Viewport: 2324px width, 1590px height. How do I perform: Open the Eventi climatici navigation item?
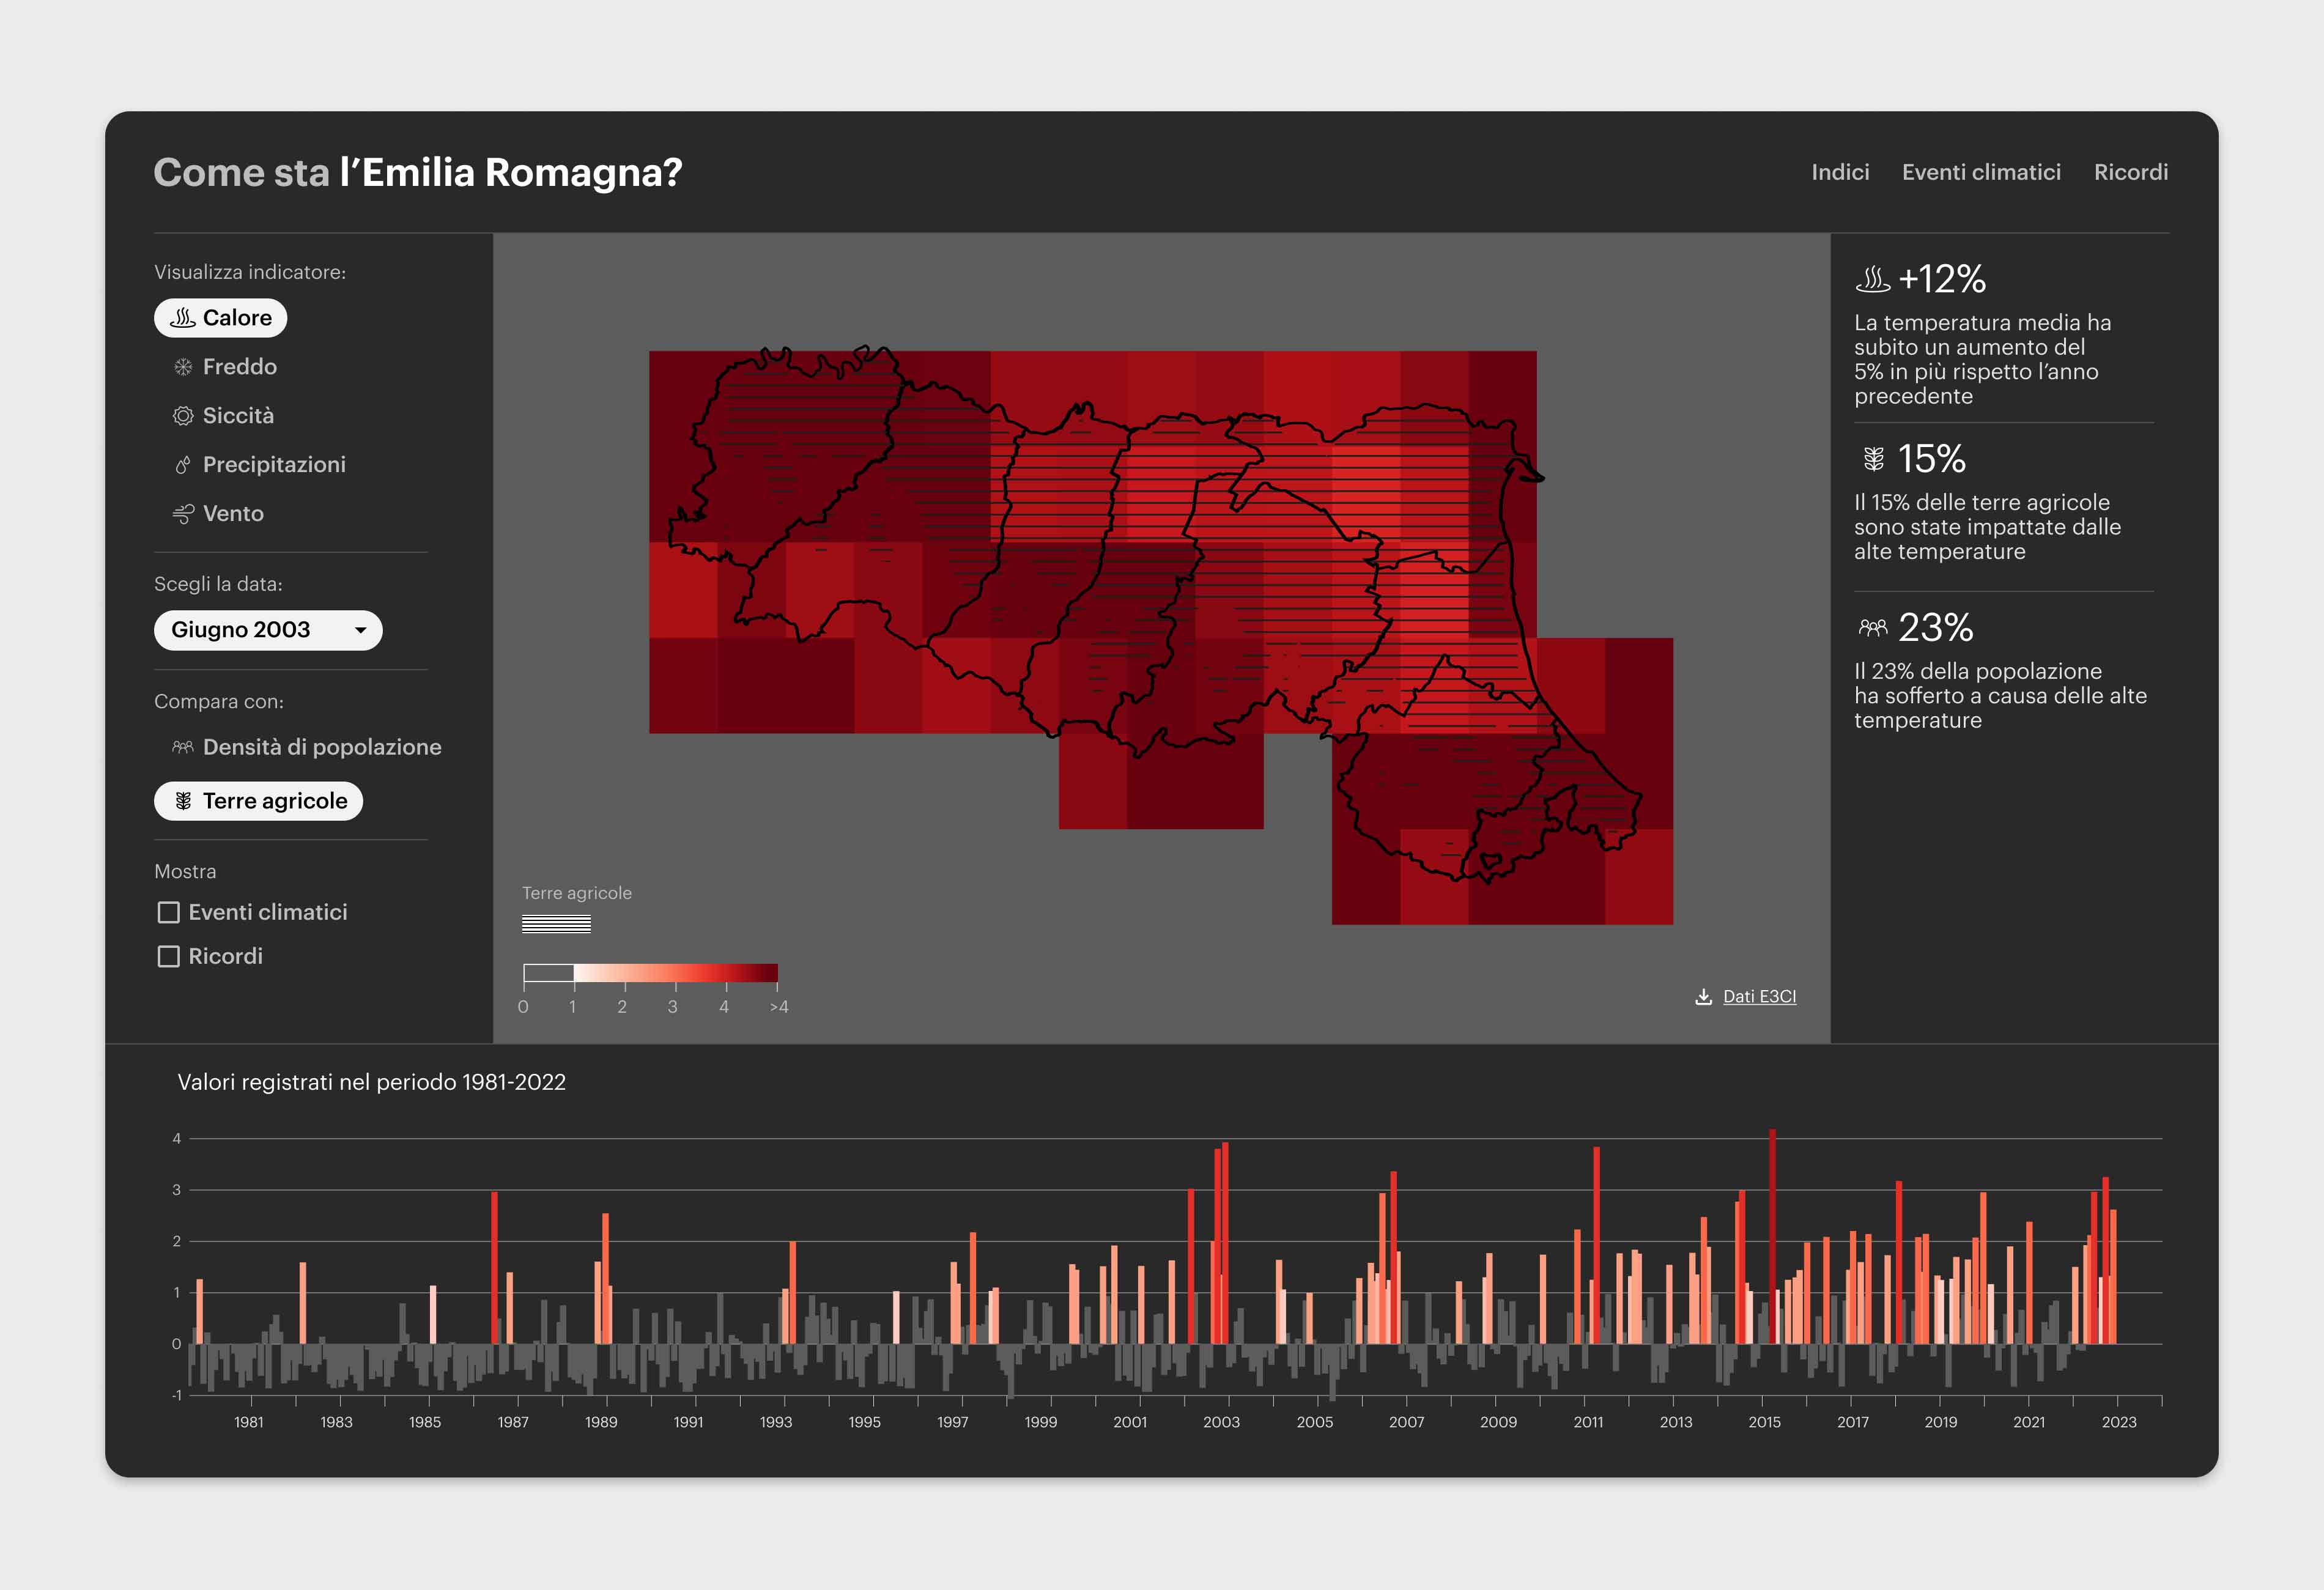coord(1981,172)
